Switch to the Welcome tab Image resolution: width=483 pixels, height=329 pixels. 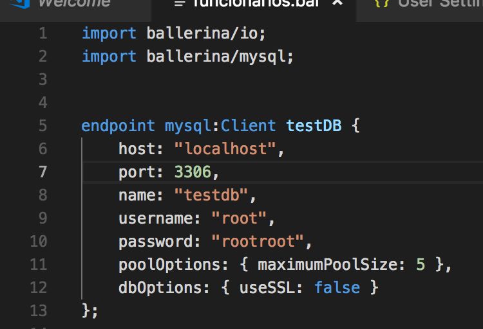point(75,9)
